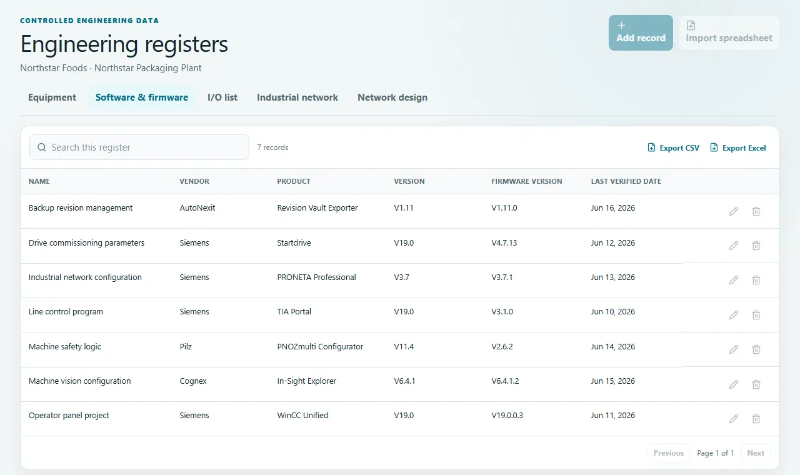
Task: Edit the Line control program record
Action: coord(734,315)
